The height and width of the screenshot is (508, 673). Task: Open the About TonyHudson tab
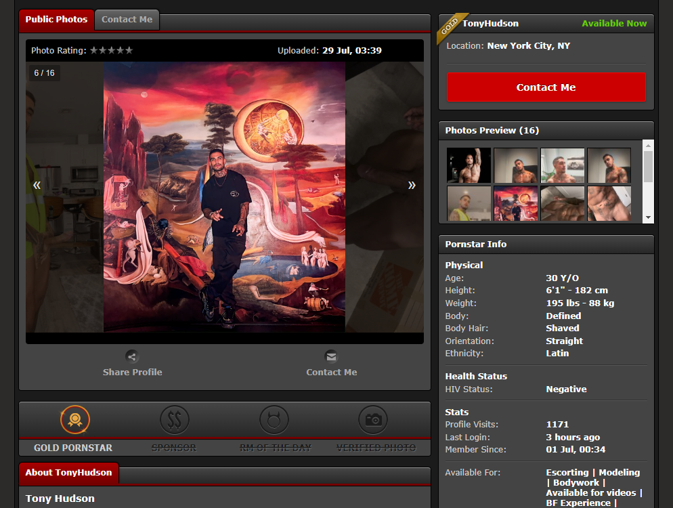point(68,472)
